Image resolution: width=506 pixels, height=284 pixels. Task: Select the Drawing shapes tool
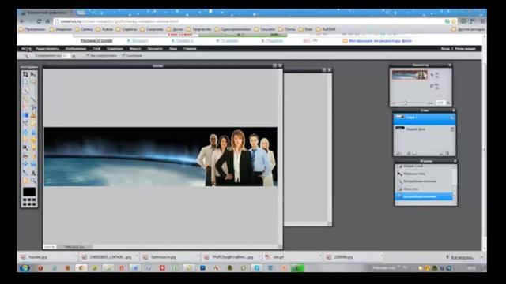click(33, 123)
